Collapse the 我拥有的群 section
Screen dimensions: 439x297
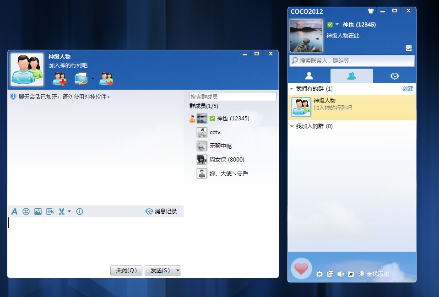point(292,89)
